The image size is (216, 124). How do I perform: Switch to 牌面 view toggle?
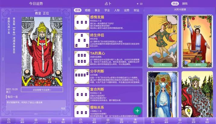point(175,4)
